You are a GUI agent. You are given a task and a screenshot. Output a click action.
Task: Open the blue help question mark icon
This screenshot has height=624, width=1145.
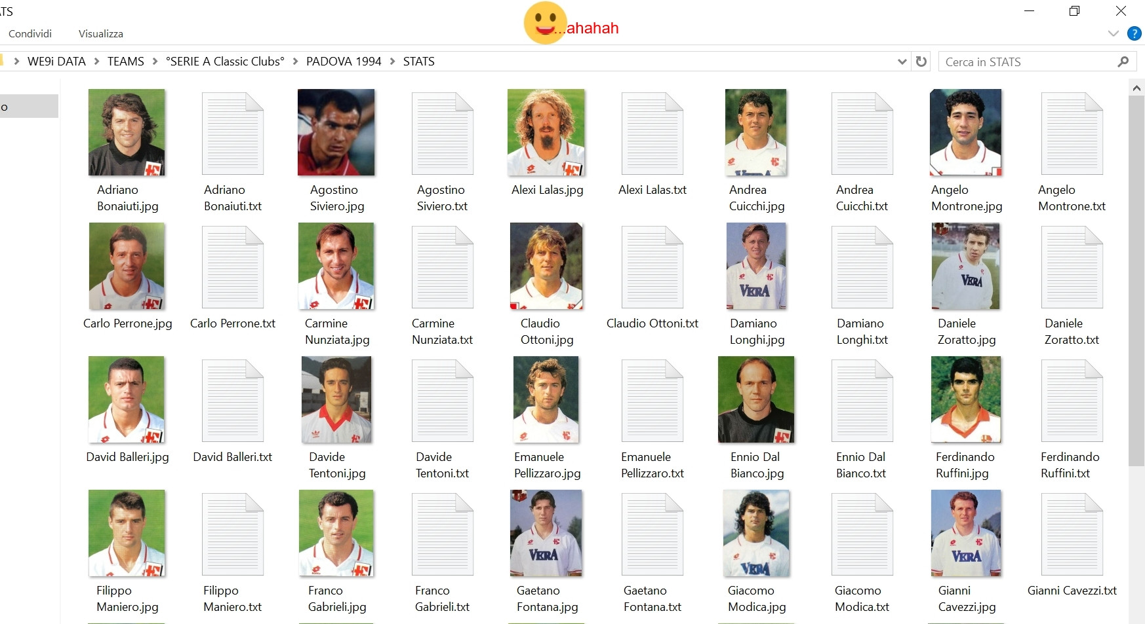pos(1134,33)
